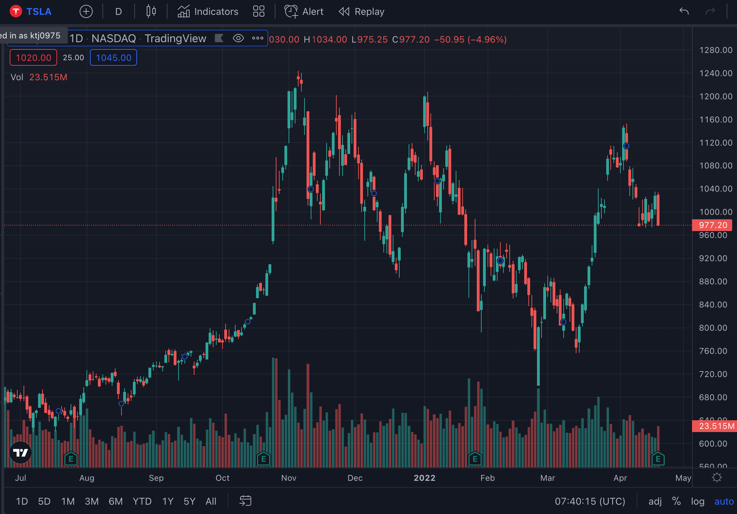The width and height of the screenshot is (737, 514).
Task: Select the 6M date range
Action: point(116,501)
